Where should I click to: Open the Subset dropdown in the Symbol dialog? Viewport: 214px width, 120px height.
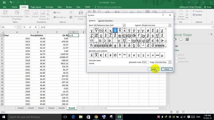(170, 25)
